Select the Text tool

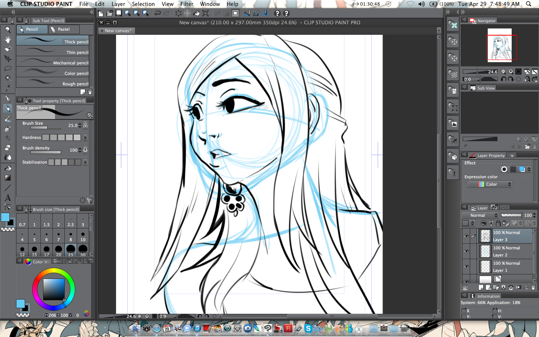(x=7, y=198)
